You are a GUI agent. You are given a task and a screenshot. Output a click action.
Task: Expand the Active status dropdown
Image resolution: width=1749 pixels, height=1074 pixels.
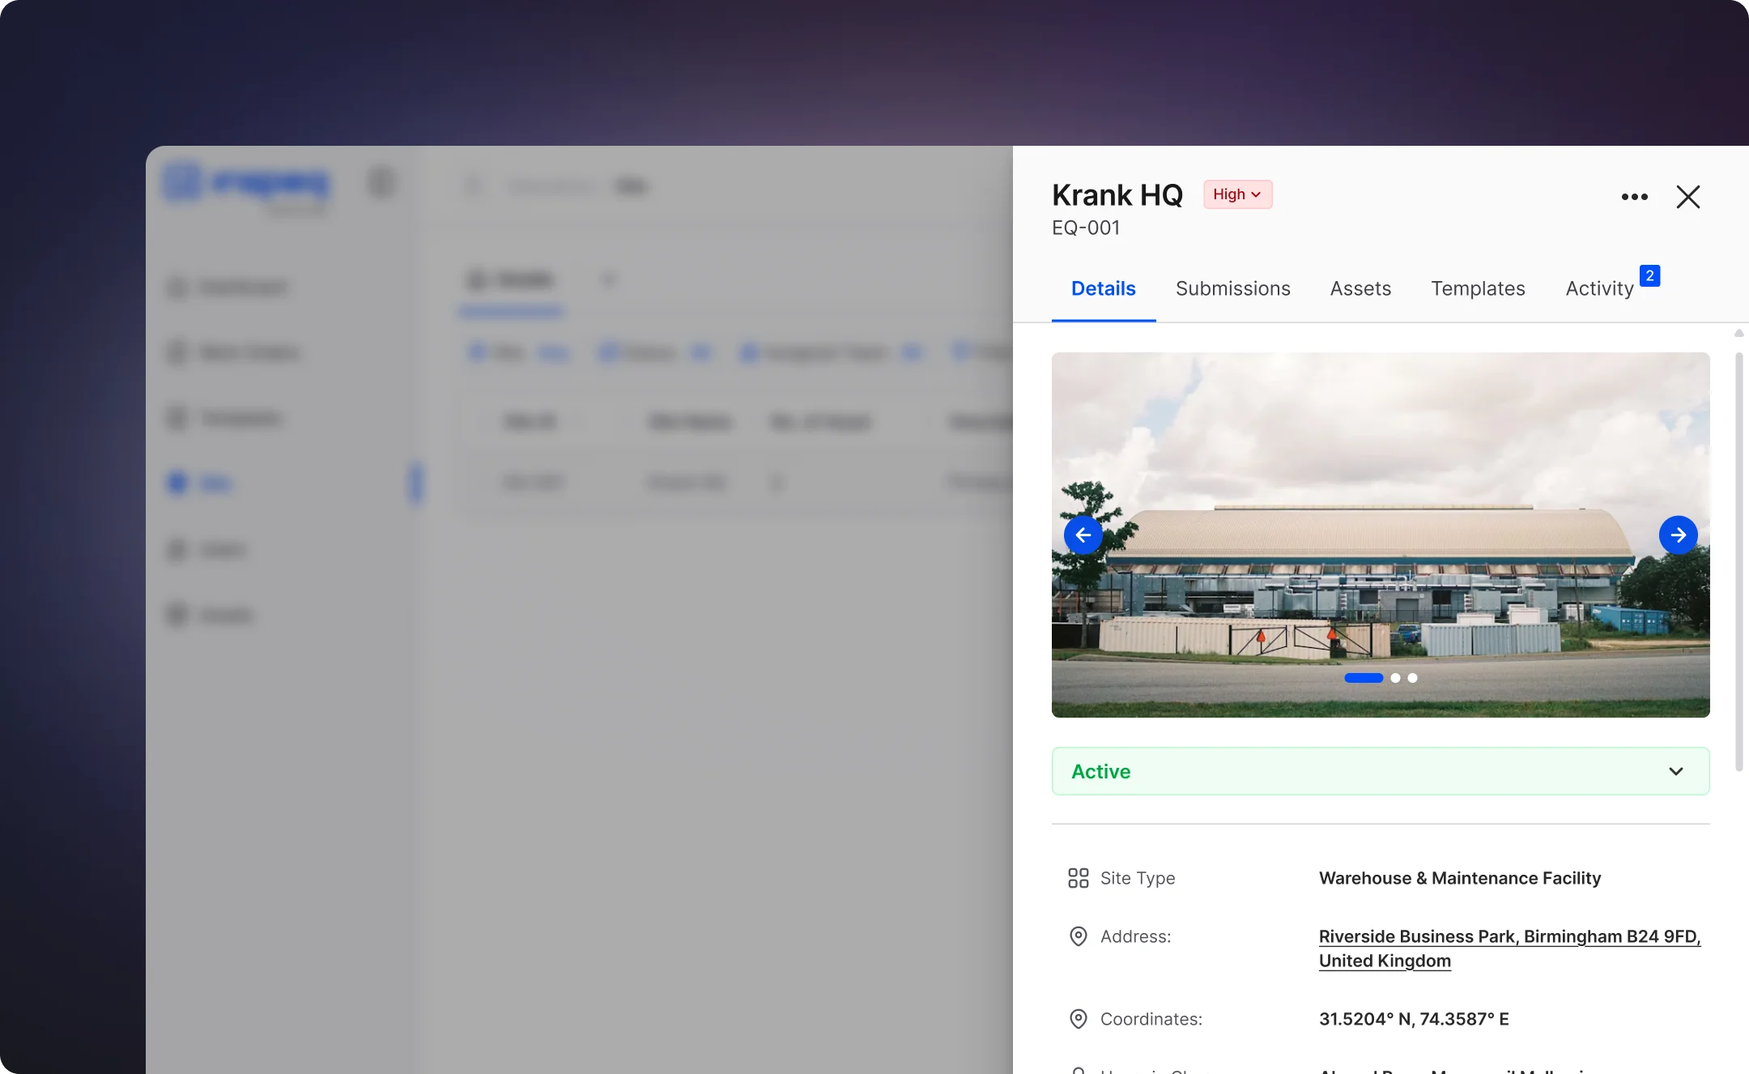pos(1381,771)
